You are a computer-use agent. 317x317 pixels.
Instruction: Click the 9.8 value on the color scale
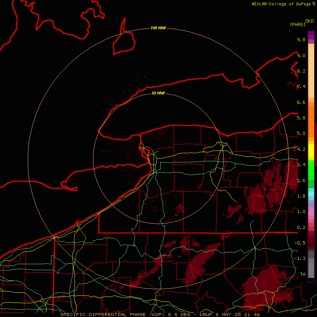coord(301,39)
